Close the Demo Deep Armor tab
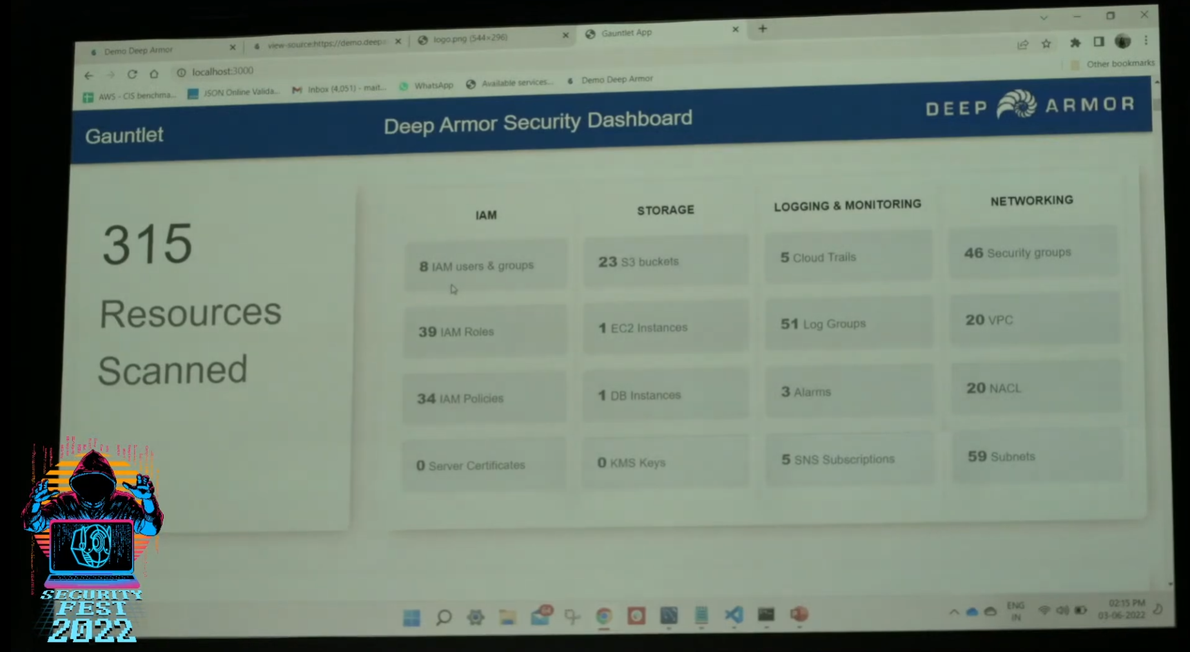1190x652 pixels. click(233, 47)
